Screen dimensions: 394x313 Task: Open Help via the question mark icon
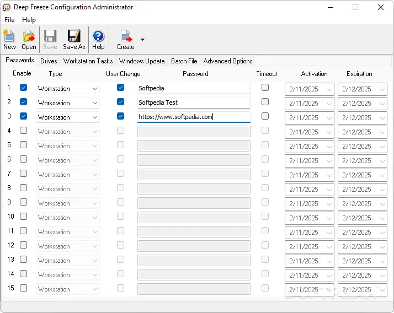pos(98,40)
